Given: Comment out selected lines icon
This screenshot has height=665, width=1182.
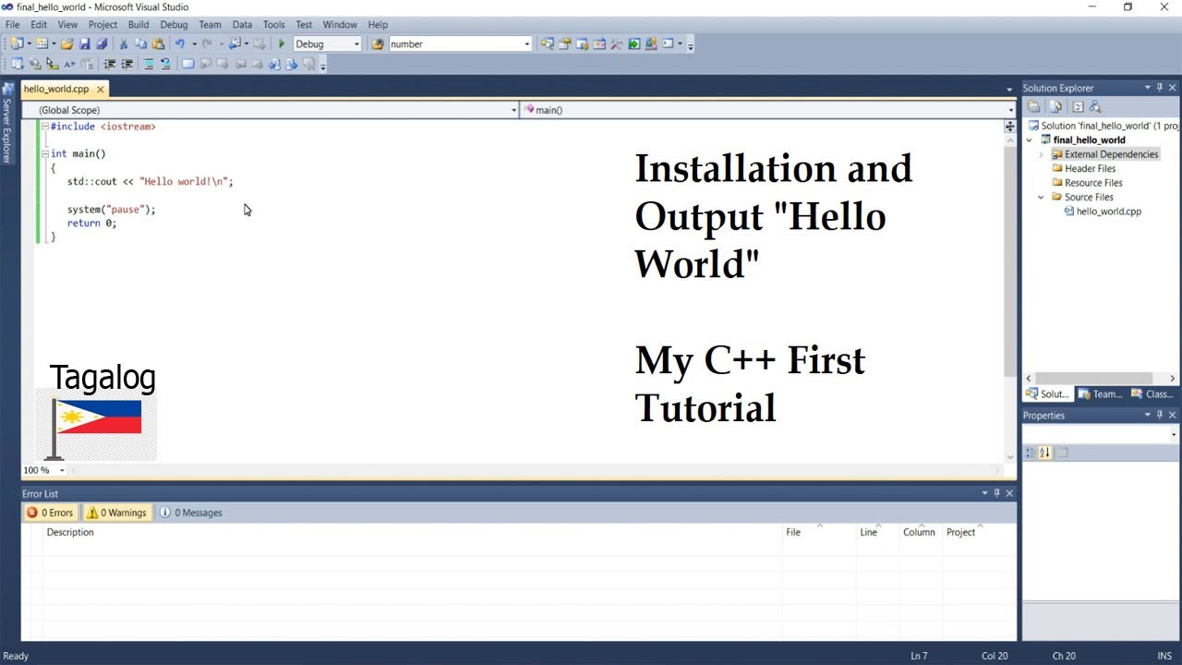Looking at the screenshot, I should pyautogui.click(x=149, y=64).
